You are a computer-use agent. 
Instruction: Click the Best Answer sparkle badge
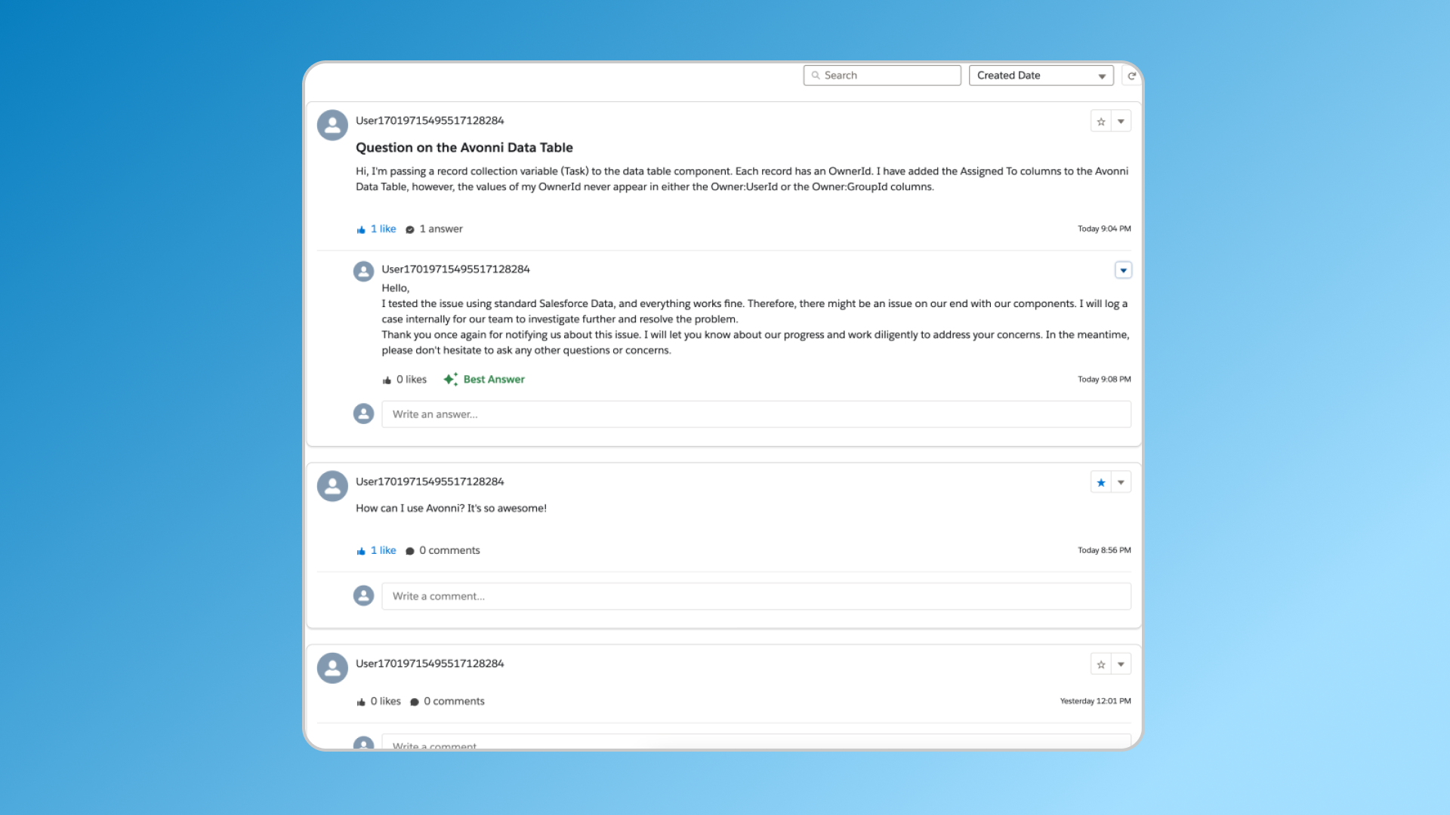point(451,380)
